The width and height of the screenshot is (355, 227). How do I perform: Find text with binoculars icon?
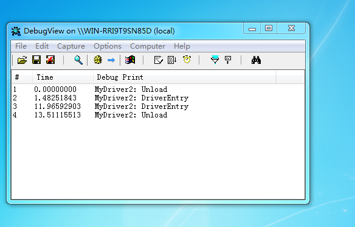(x=256, y=60)
